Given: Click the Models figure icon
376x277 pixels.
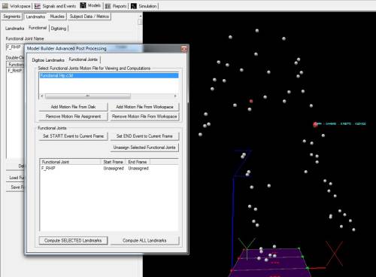Looking at the screenshot, I should pos(83,5).
